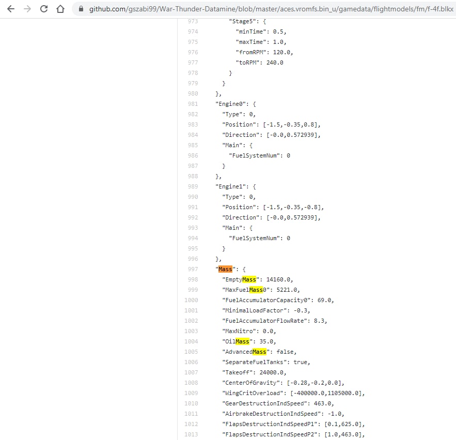Select line number 1000
This screenshot has width=456, height=440.
[191, 300]
